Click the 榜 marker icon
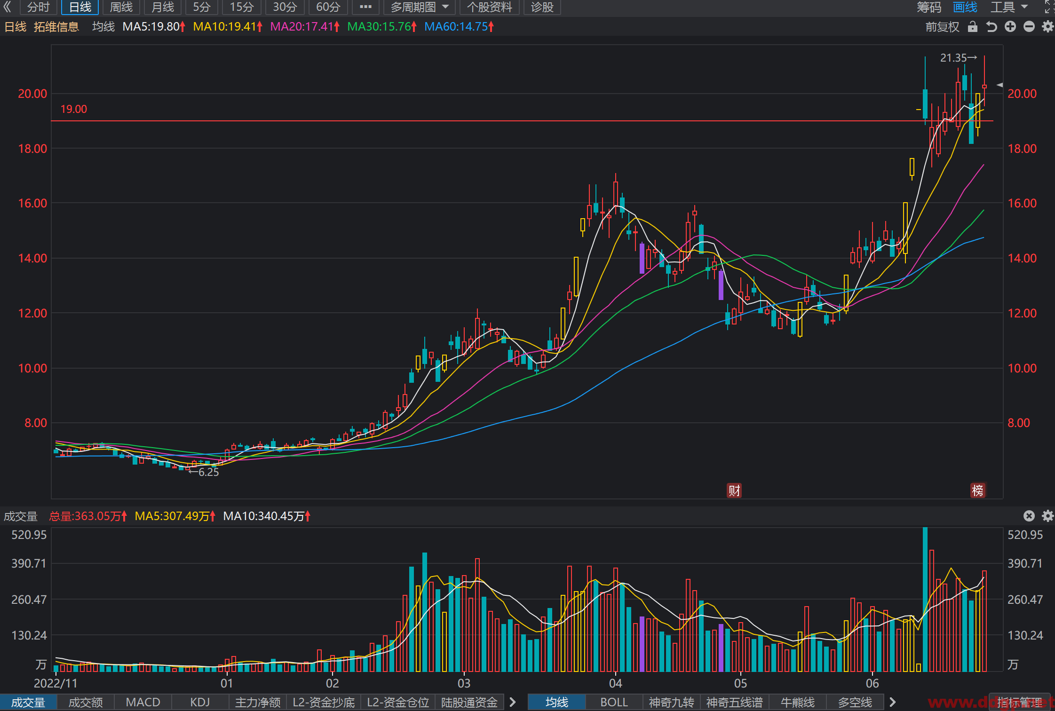Viewport: 1055px width, 711px height. tap(978, 490)
